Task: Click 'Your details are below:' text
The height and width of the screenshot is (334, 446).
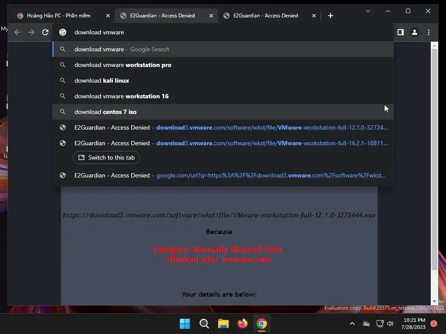Action: [219, 294]
